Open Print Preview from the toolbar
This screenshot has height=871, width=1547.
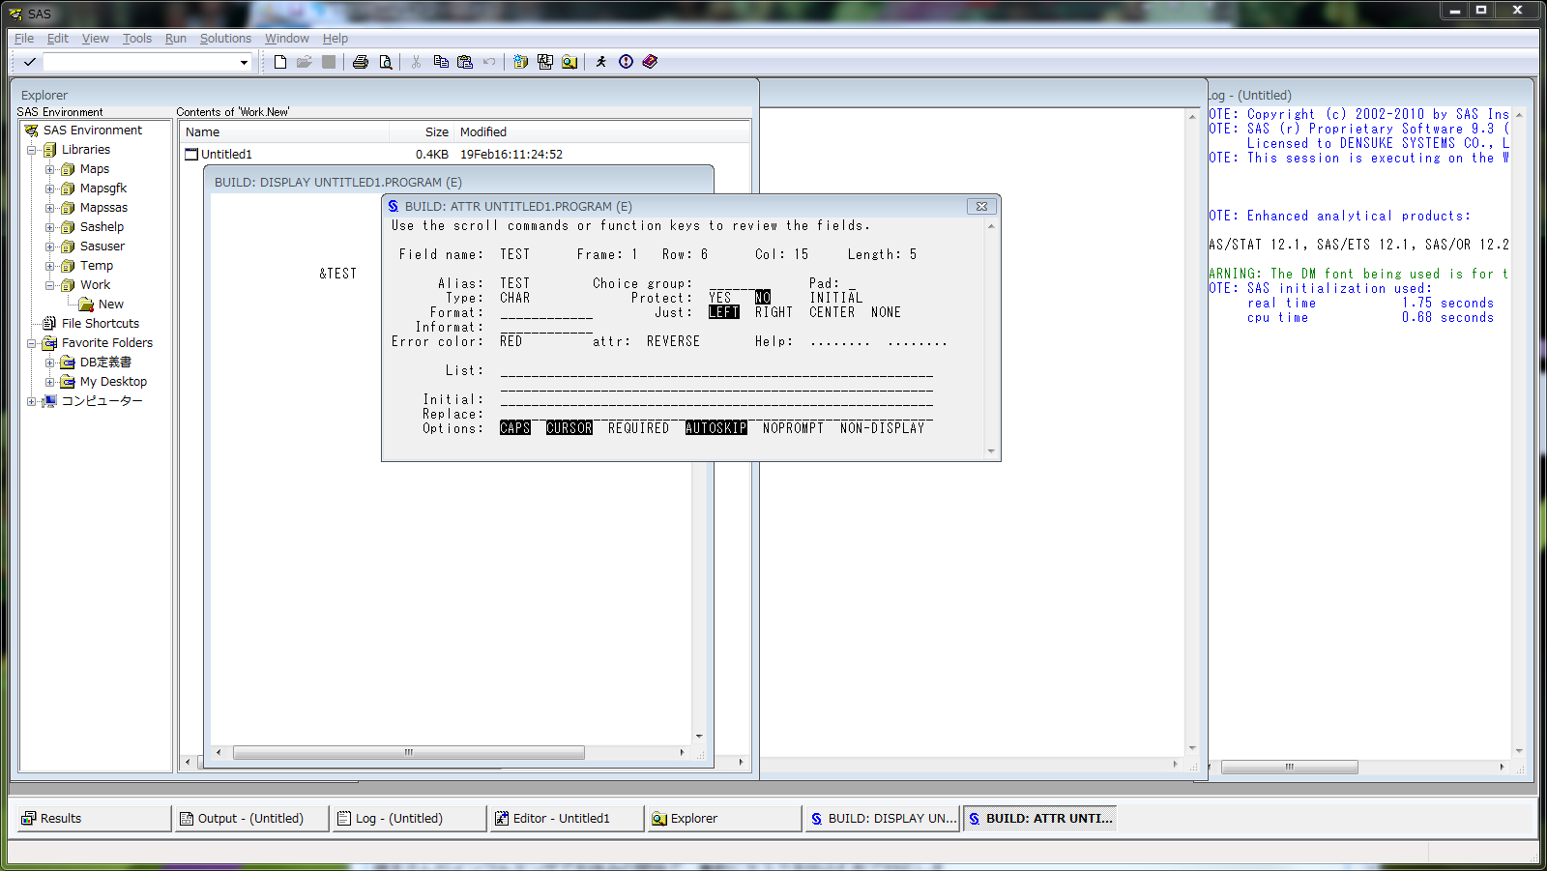click(x=385, y=61)
